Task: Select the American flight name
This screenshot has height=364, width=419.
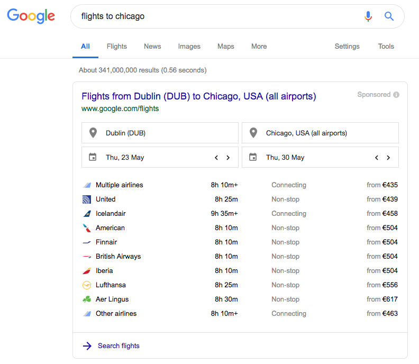Action: coord(110,228)
